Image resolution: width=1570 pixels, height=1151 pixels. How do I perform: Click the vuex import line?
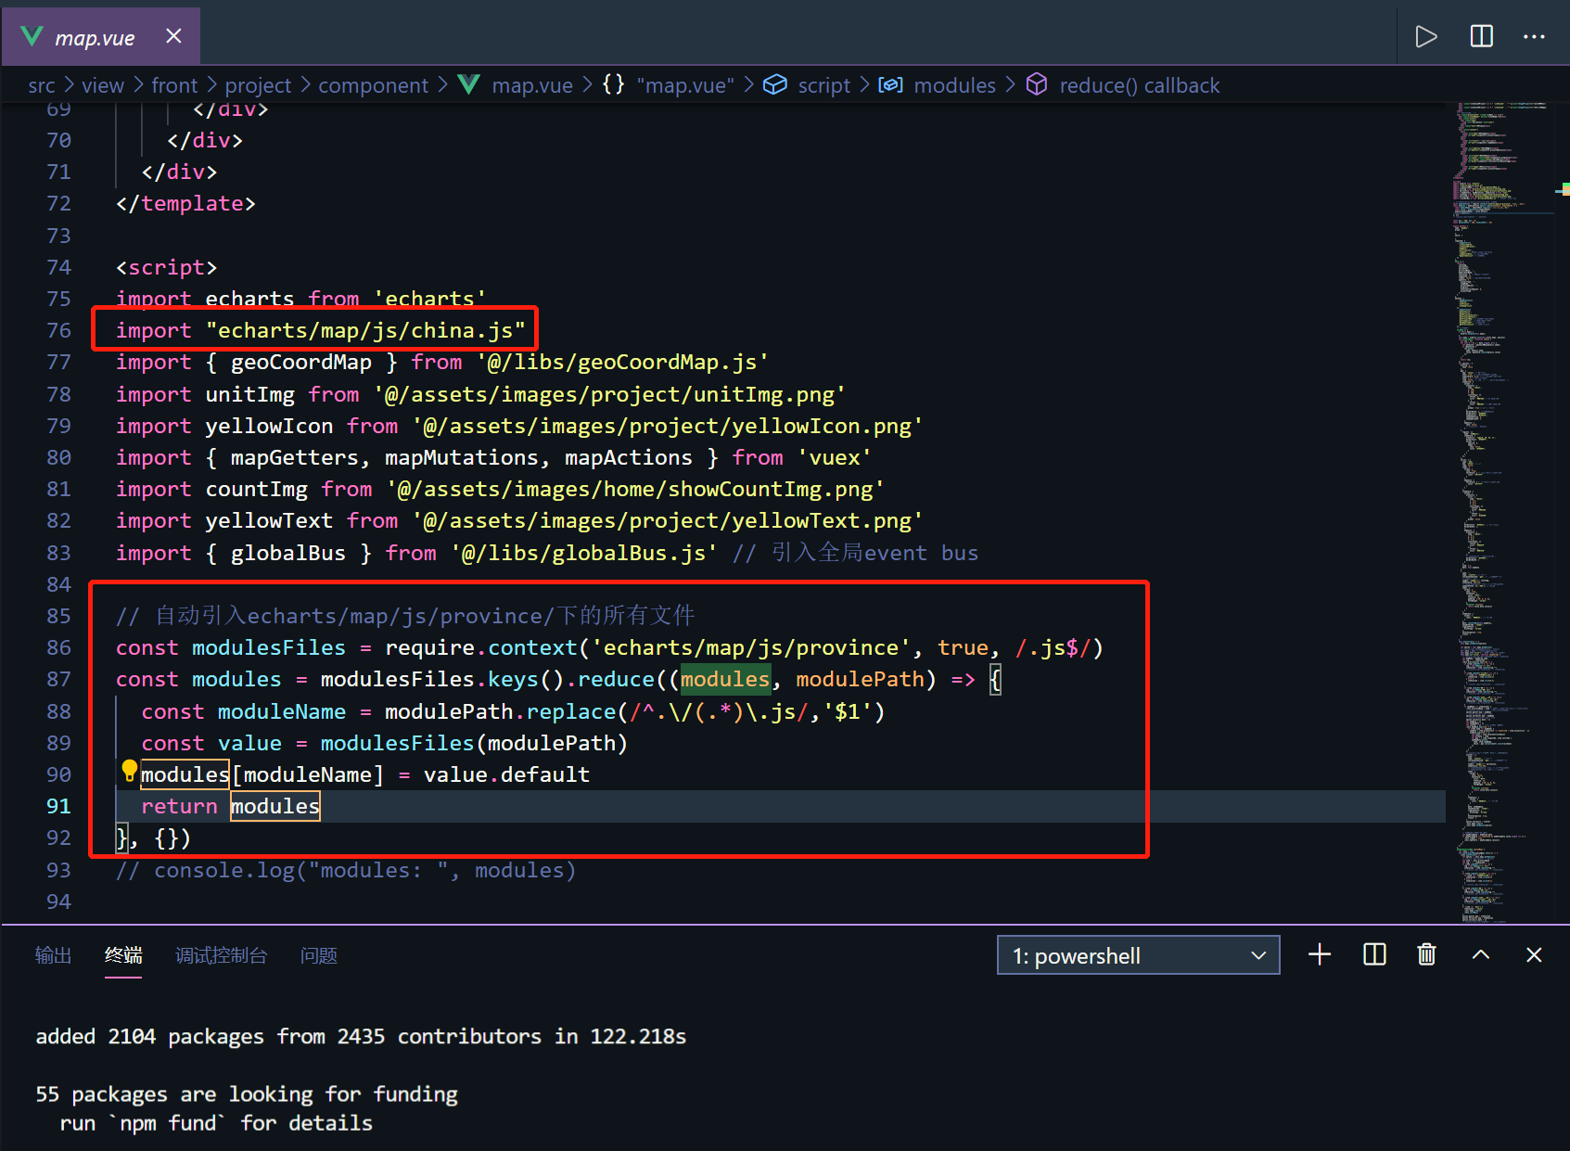493,457
